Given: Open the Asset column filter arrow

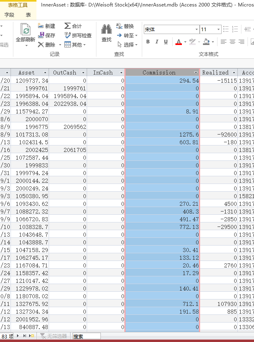Looking at the screenshot, I should pyautogui.click(x=45, y=73).
